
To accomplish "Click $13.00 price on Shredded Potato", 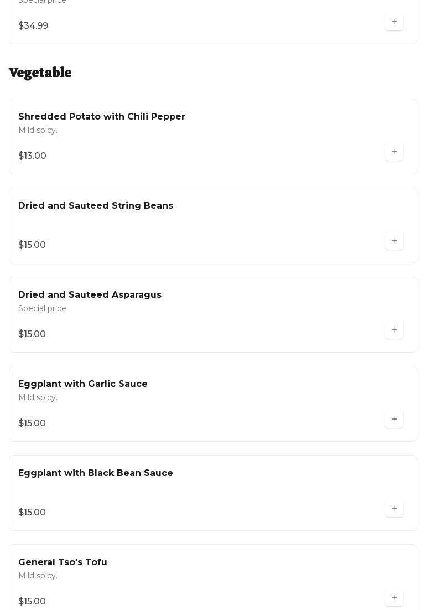I will tap(32, 156).
